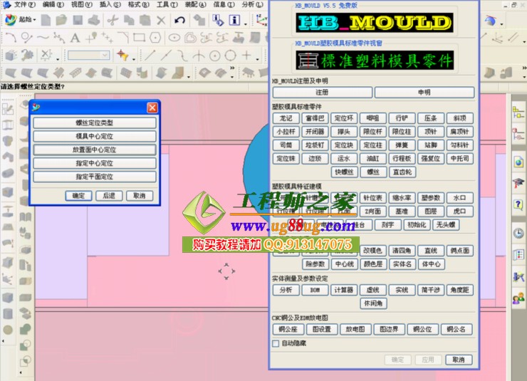Open the 插入(S) menu

110,4
